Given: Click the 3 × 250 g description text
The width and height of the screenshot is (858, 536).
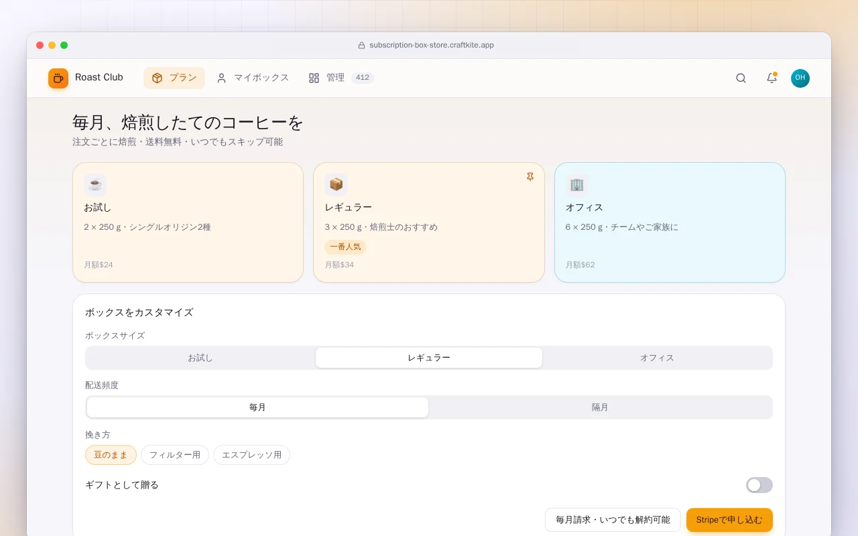Looking at the screenshot, I should (x=381, y=227).
